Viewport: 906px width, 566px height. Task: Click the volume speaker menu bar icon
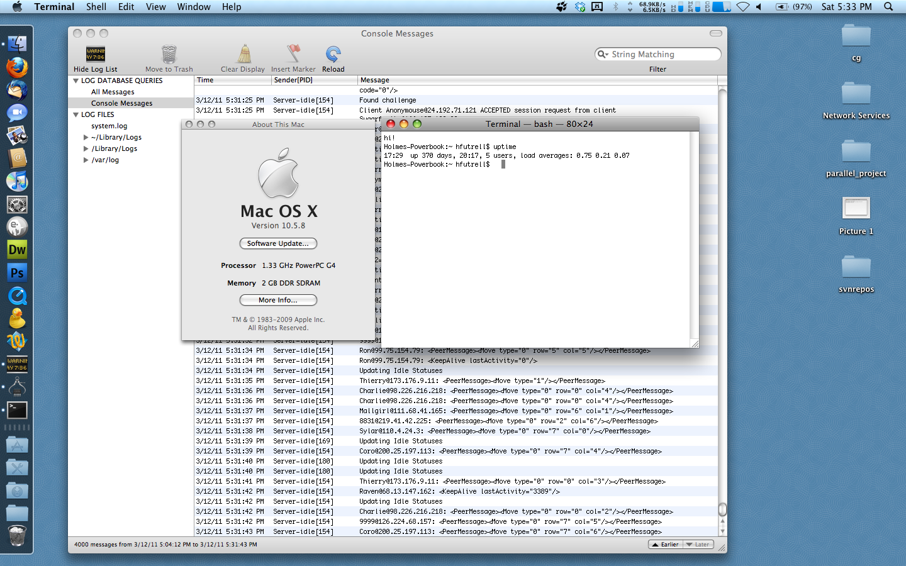pos(759,6)
